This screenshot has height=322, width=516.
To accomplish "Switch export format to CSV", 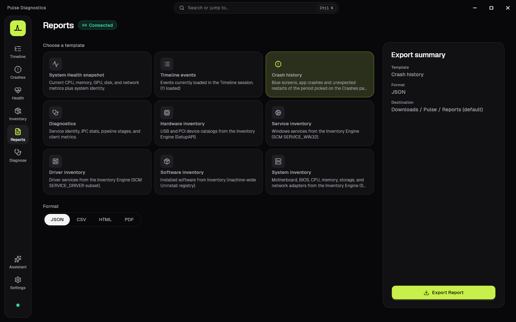I will [81, 220].
